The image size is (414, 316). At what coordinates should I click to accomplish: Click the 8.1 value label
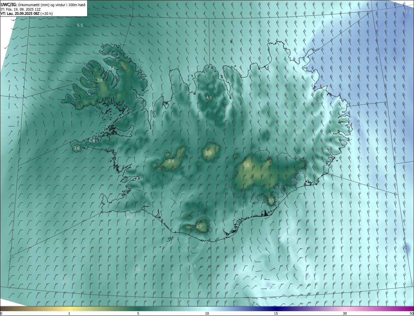pos(194,69)
